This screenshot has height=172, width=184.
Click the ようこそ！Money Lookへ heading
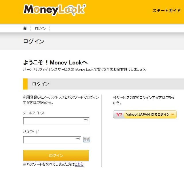coord(55,62)
